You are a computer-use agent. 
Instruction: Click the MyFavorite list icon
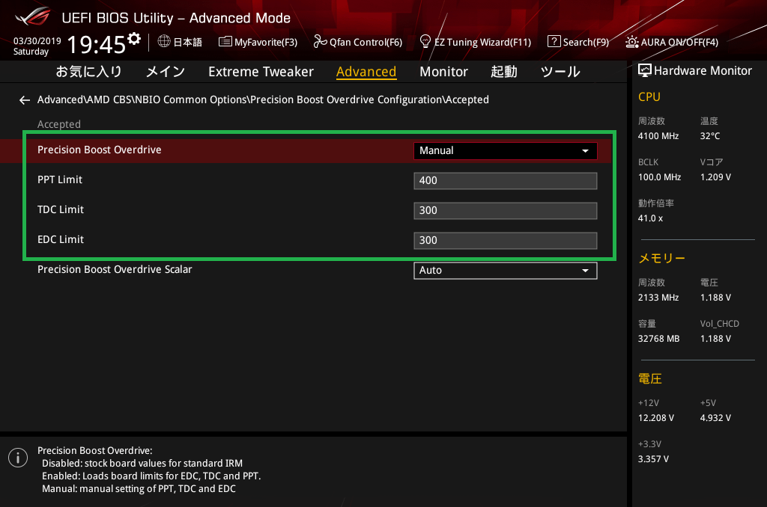225,42
